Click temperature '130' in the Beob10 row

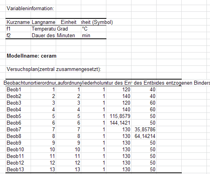[x=119, y=150]
